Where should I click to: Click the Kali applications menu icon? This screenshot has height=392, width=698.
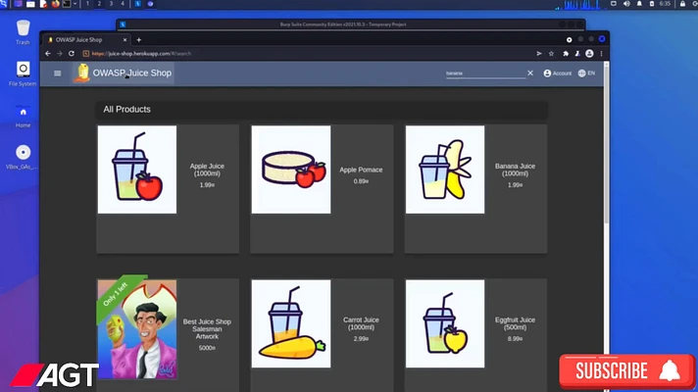click(4, 4)
